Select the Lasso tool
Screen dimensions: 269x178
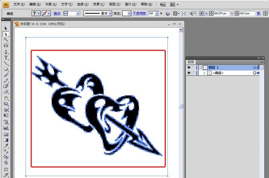coord(6,45)
